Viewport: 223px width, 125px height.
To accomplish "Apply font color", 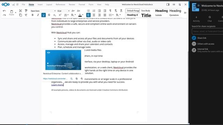I will [80, 15].
